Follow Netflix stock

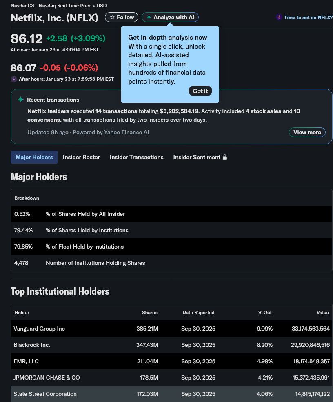(x=122, y=17)
